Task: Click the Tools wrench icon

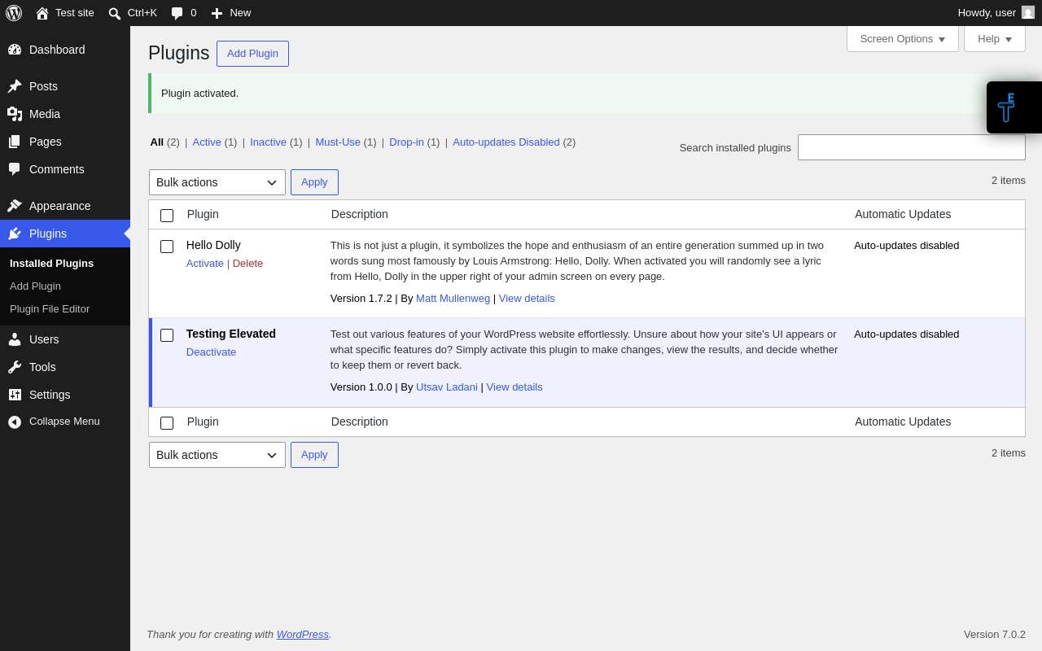Action: pyautogui.click(x=15, y=367)
